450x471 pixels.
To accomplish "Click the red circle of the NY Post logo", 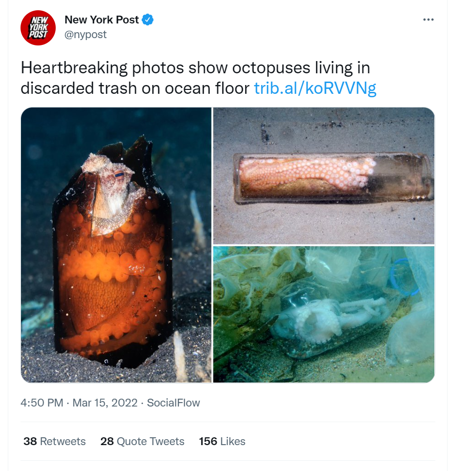I will coord(38,28).
